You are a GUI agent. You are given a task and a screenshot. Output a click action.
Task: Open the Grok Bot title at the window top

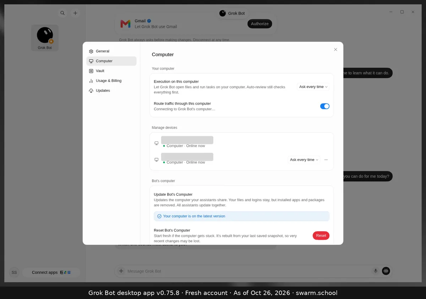232,13
